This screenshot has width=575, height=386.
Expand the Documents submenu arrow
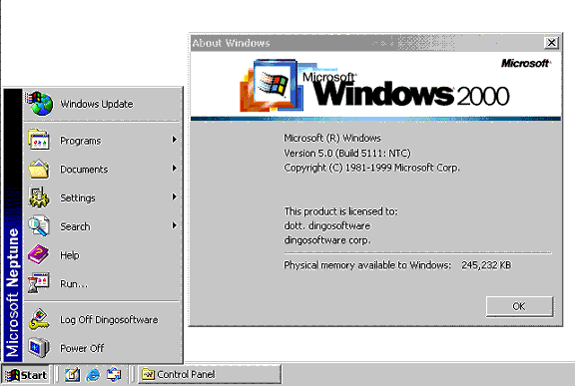(175, 169)
